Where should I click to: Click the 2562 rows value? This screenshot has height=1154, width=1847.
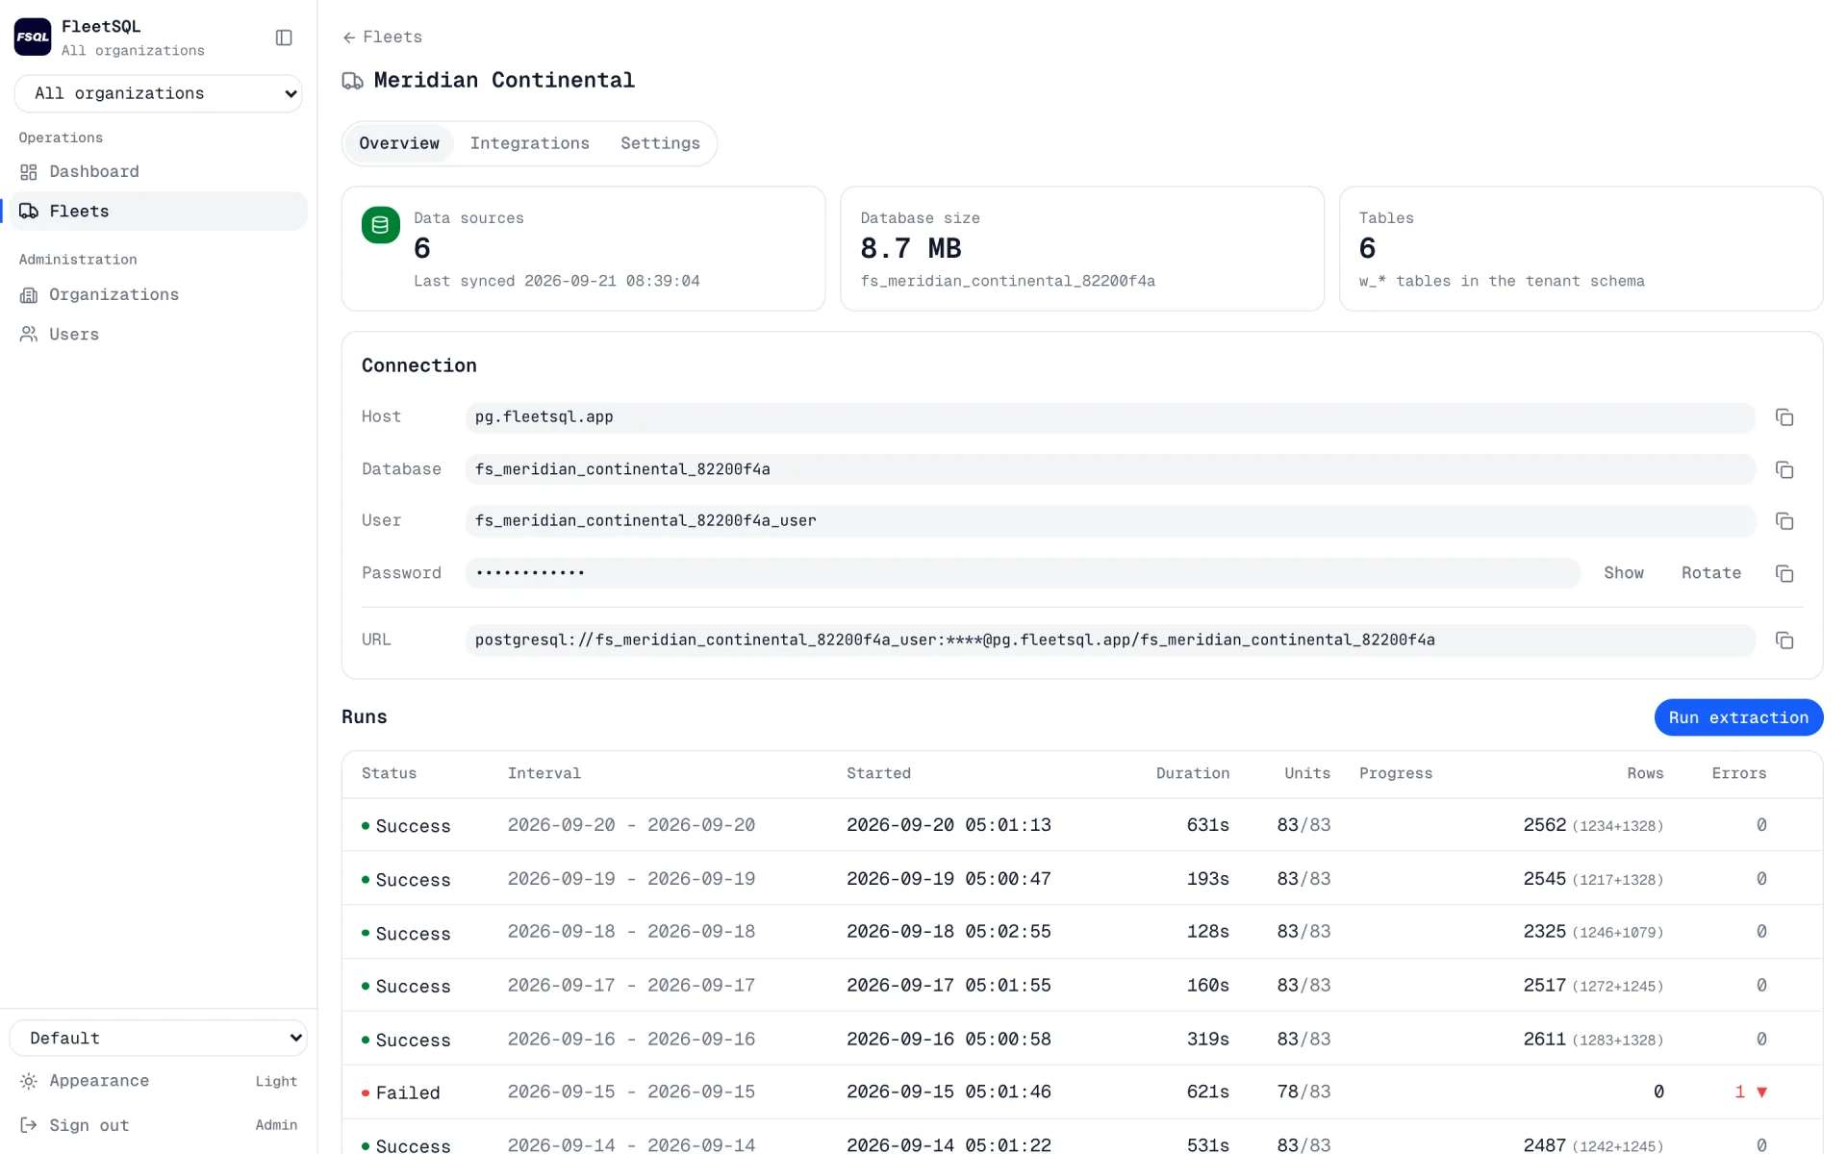[1545, 825]
